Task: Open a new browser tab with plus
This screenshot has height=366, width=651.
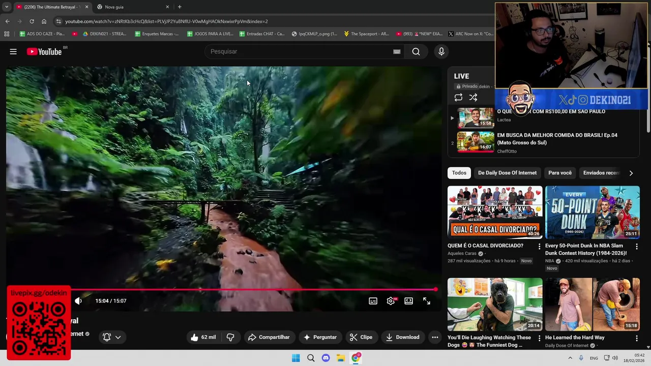Action: click(180, 7)
